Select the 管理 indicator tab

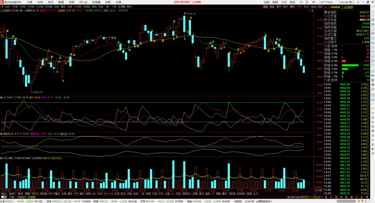click(x=27, y=194)
